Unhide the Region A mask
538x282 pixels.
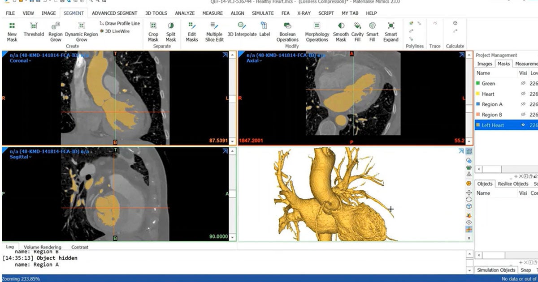pos(523,104)
